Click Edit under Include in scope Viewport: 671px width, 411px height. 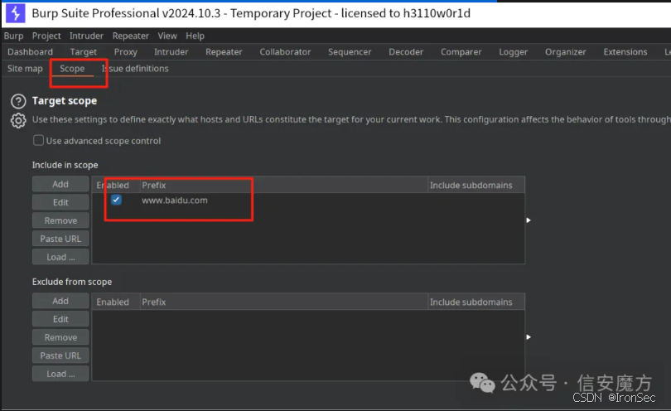(60, 202)
